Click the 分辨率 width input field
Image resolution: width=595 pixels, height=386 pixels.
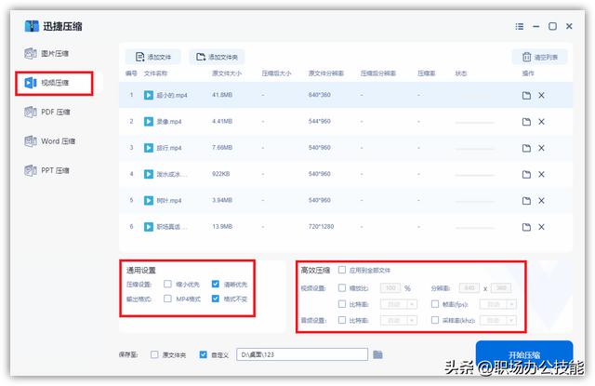tap(469, 288)
